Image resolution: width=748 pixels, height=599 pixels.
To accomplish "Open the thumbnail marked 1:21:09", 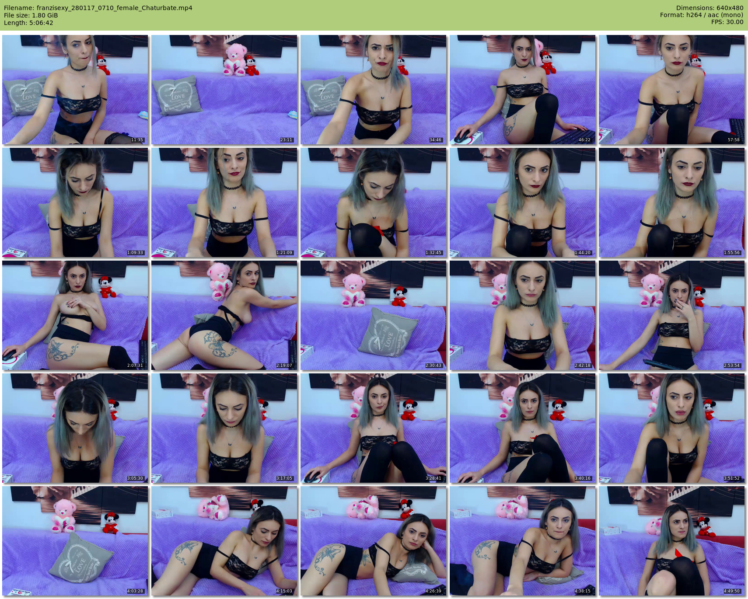I will (224, 202).
